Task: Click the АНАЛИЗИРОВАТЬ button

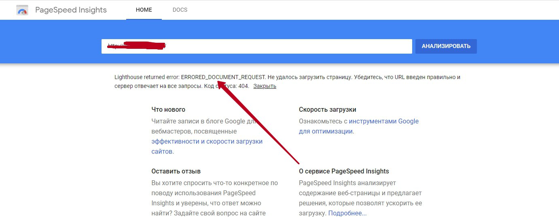Action: coord(446,46)
